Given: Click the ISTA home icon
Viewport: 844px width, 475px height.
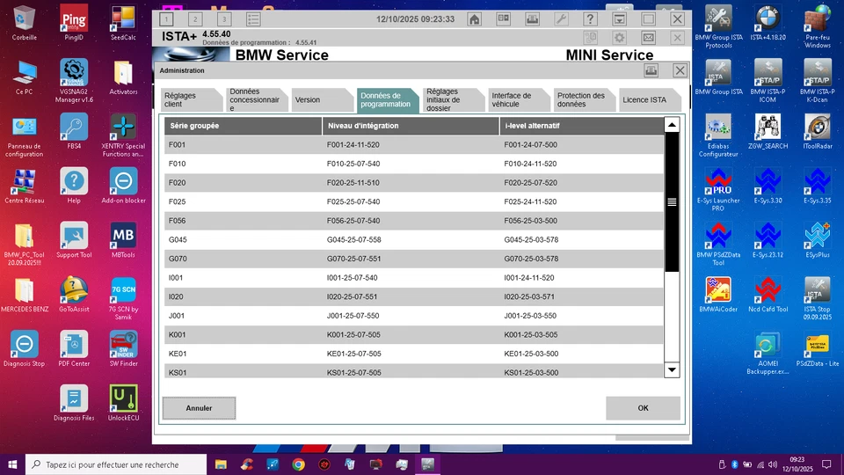Looking at the screenshot, I should (x=474, y=19).
